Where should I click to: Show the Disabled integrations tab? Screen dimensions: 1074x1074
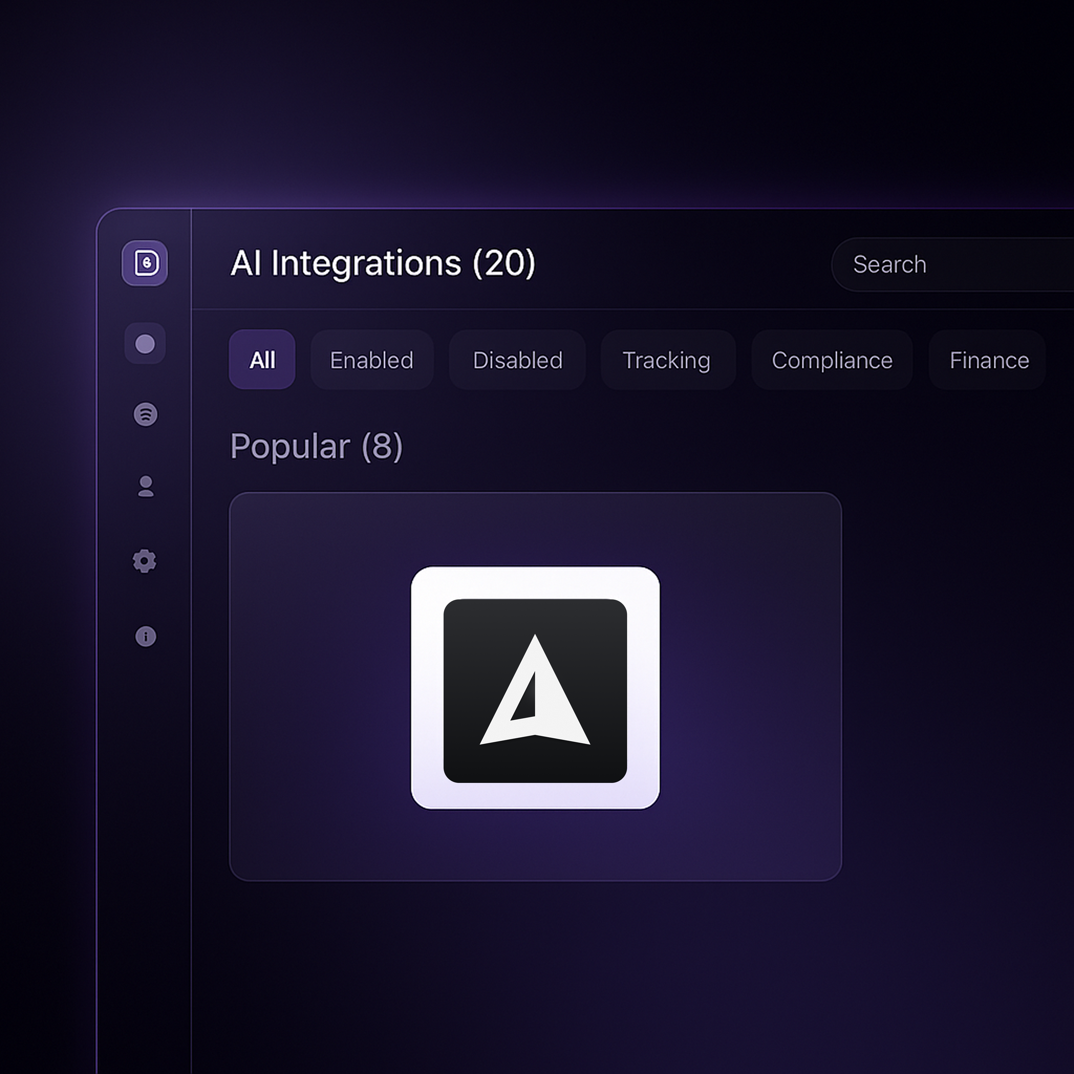pos(517,360)
